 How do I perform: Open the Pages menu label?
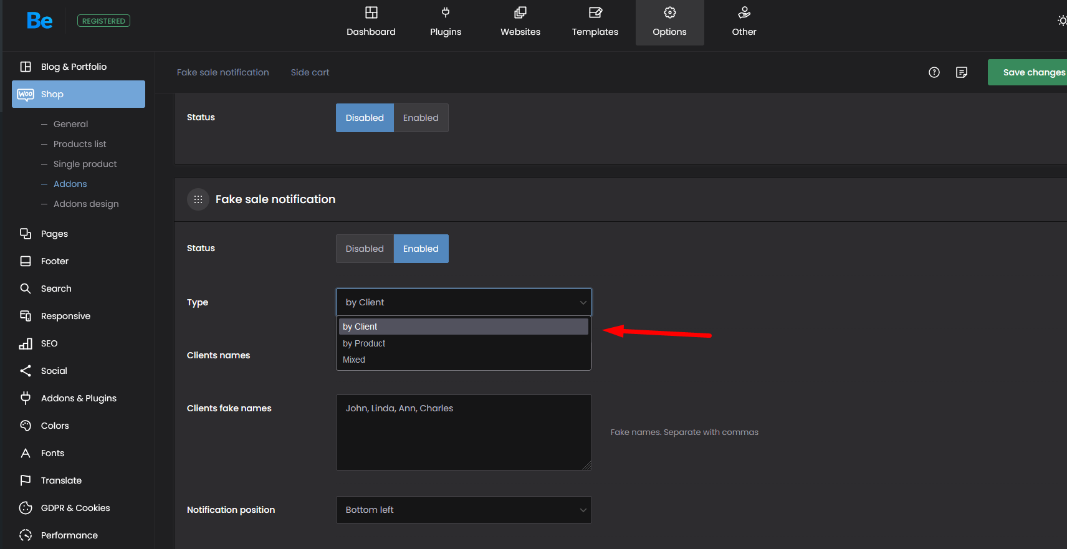click(x=54, y=234)
